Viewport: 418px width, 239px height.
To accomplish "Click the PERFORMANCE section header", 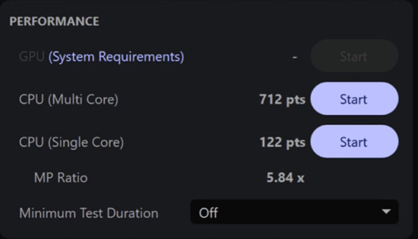I will (x=54, y=21).
